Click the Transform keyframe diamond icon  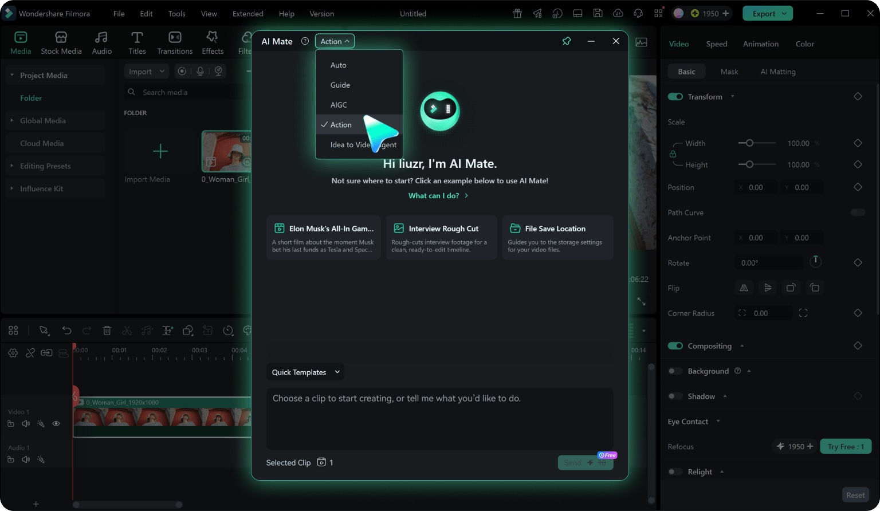coord(858,97)
